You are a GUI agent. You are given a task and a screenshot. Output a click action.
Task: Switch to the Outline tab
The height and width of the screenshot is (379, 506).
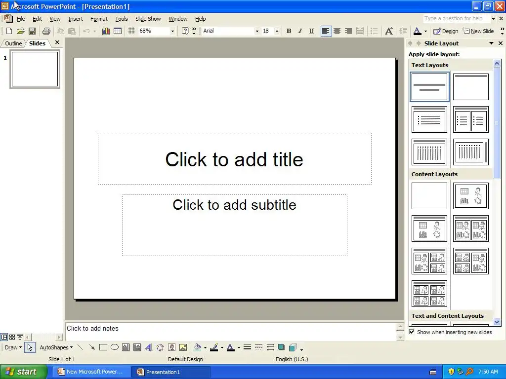click(13, 43)
